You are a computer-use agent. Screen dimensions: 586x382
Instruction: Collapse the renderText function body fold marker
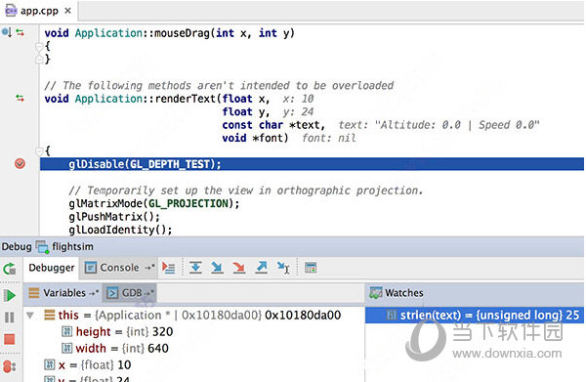pos(39,151)
